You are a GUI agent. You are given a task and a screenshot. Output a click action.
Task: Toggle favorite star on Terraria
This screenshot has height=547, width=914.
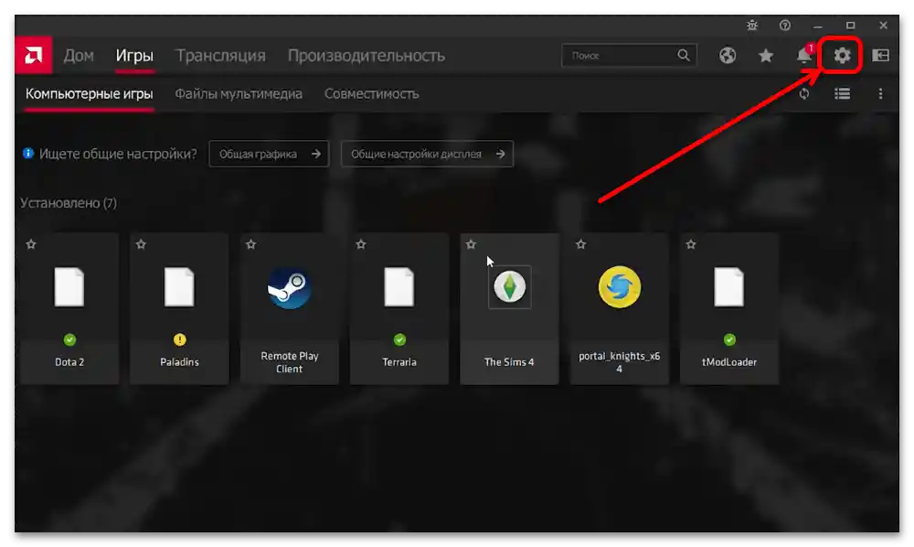tap(361, 244)
